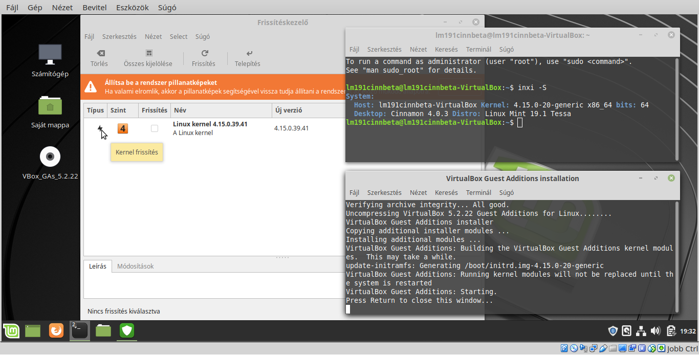Open Terminál menu in Guest Additions window
Viewport: 699px width, 355px height.
click(478, 193)
